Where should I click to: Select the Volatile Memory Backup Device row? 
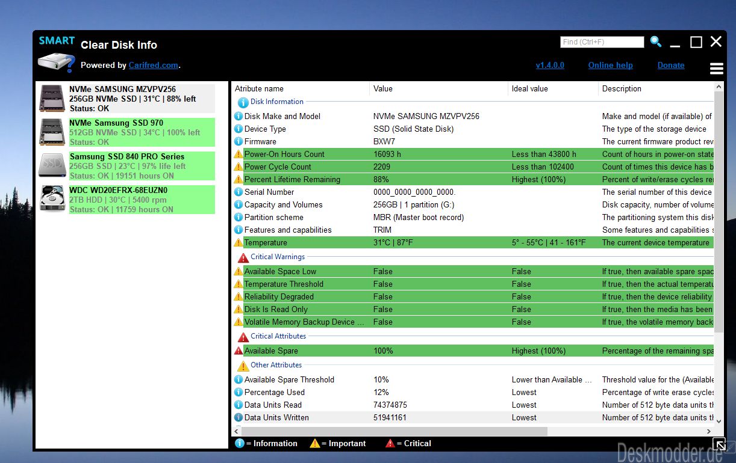473,322
